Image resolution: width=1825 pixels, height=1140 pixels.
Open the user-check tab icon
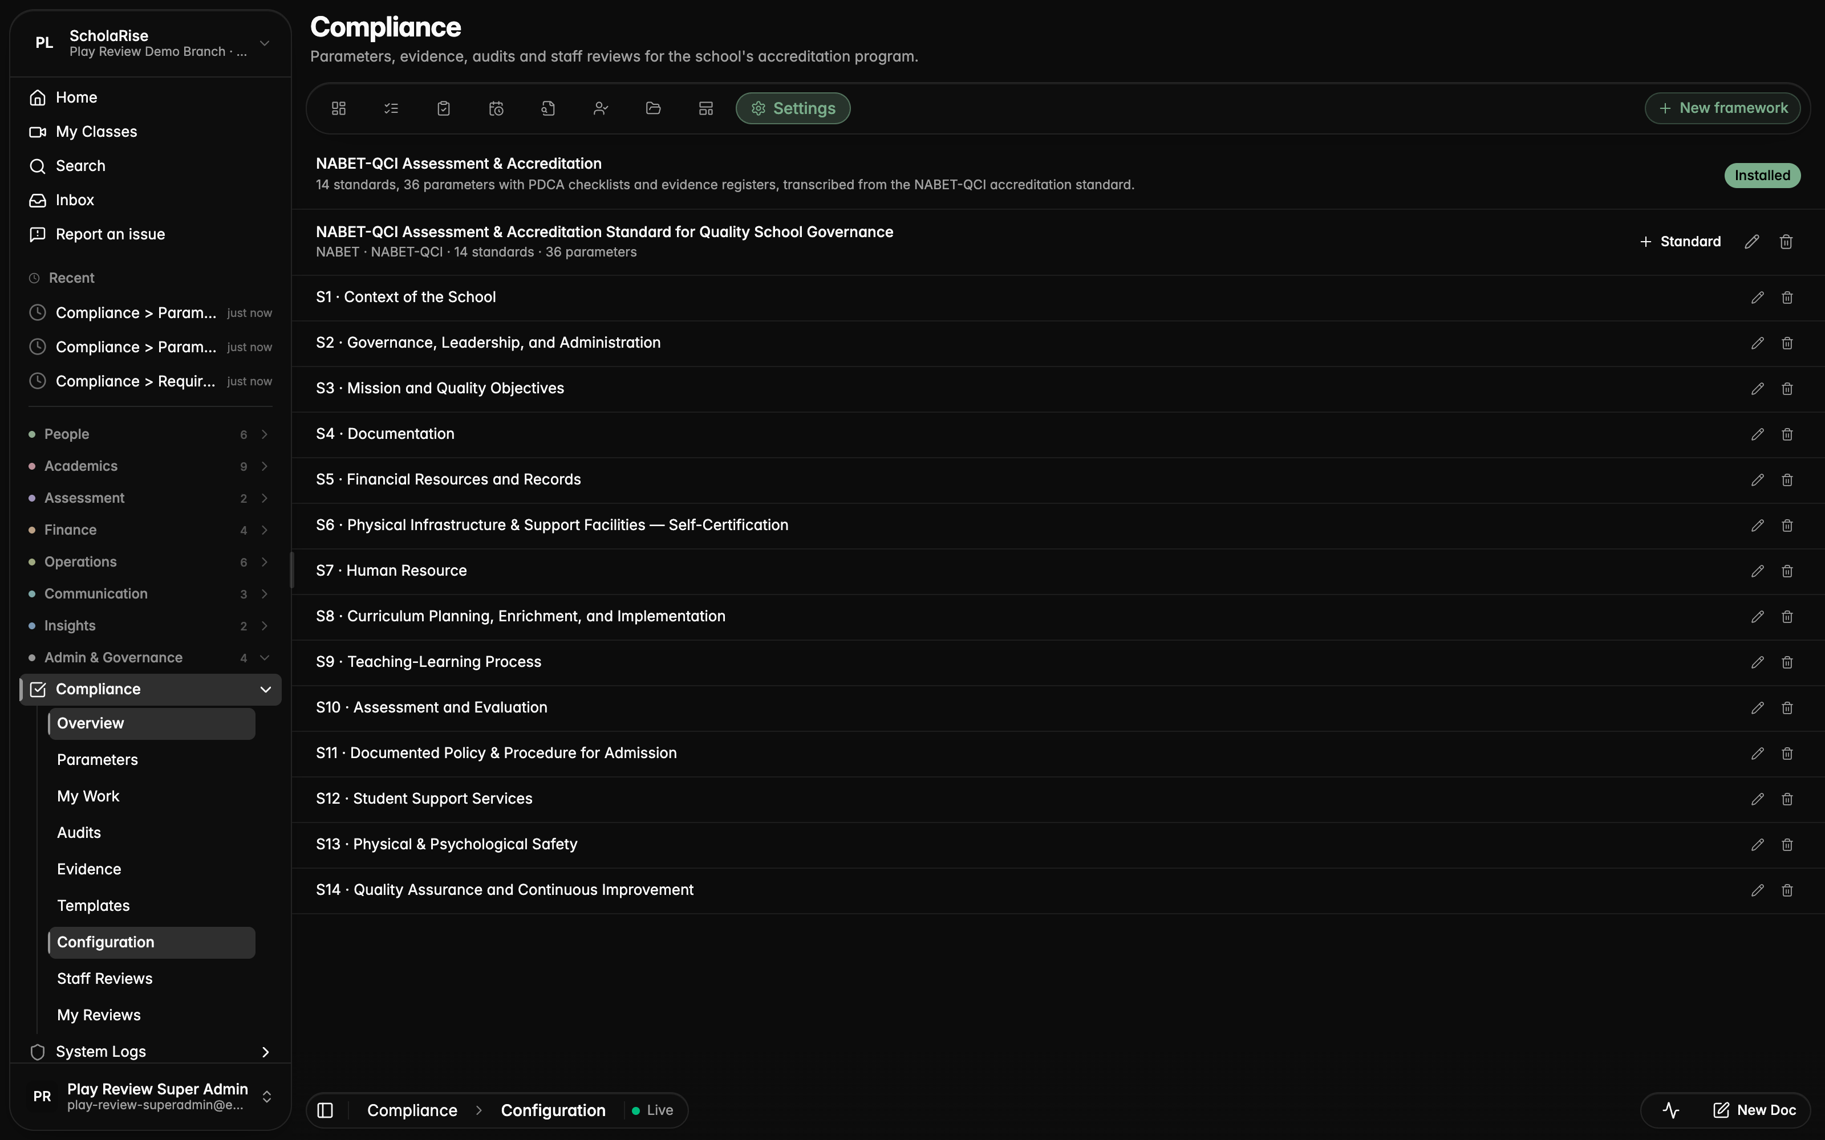tap(601, 108)
